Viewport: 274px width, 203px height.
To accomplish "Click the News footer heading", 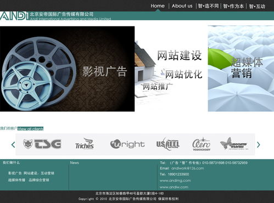I will 74,162.
